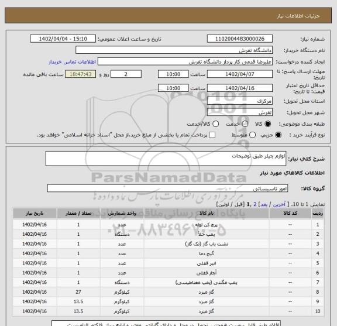Select the پرچ کن لوله item row
The width and height of the screenshot is (337, 326).
[x=168, y=225]
